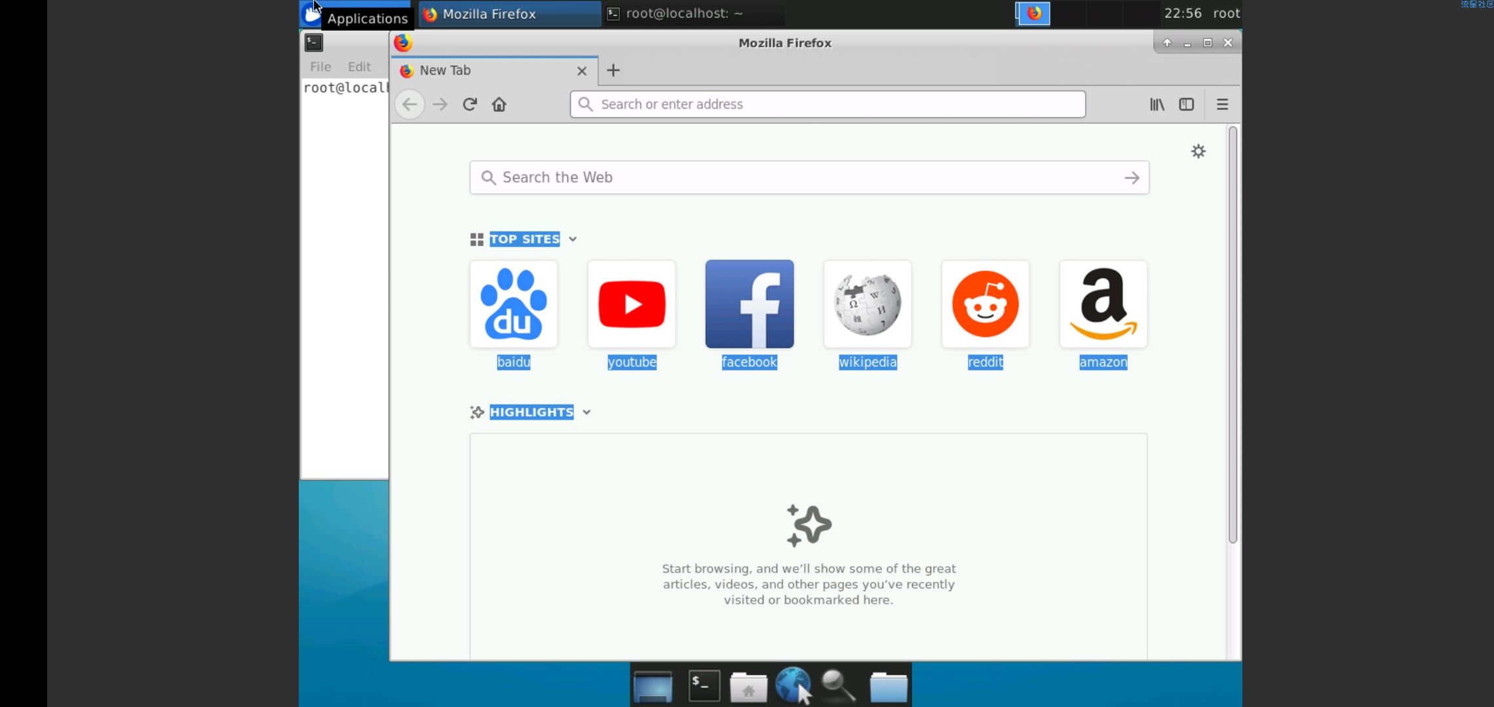Open the Library (history and bookmarks) icon
1494x707 pixels.
tap(1157, 104)
